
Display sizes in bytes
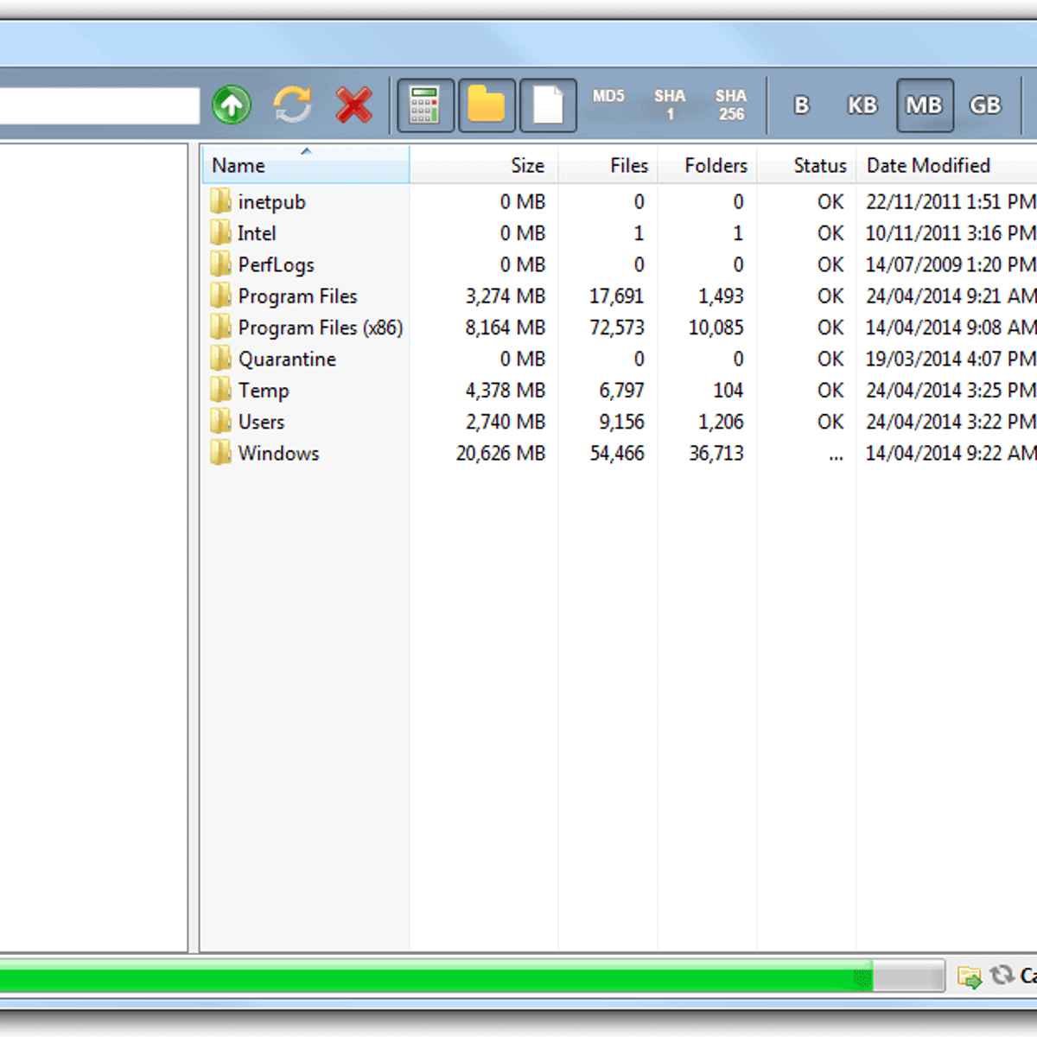point(800,105)
